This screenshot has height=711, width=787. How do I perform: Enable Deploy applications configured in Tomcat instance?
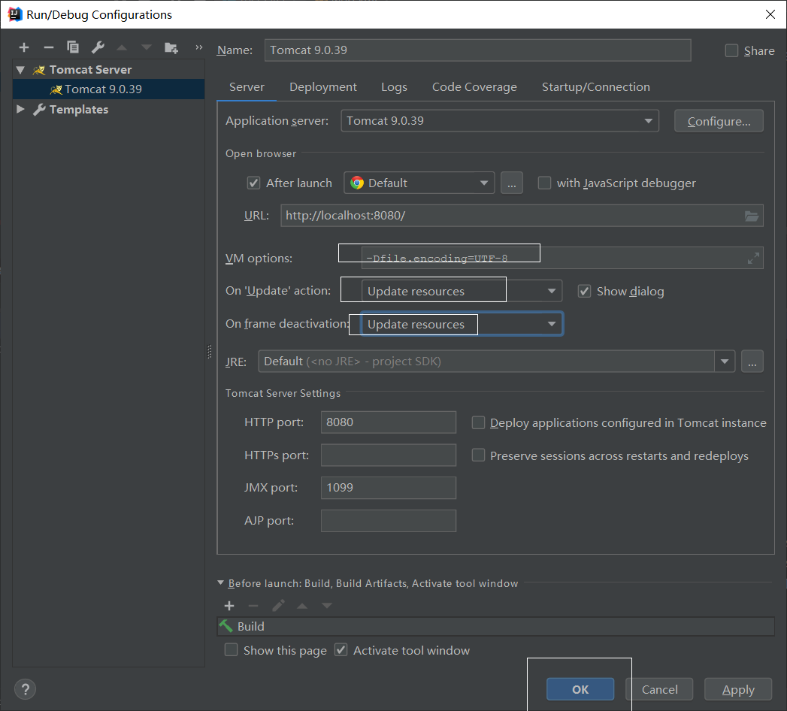tap(478, 423)
